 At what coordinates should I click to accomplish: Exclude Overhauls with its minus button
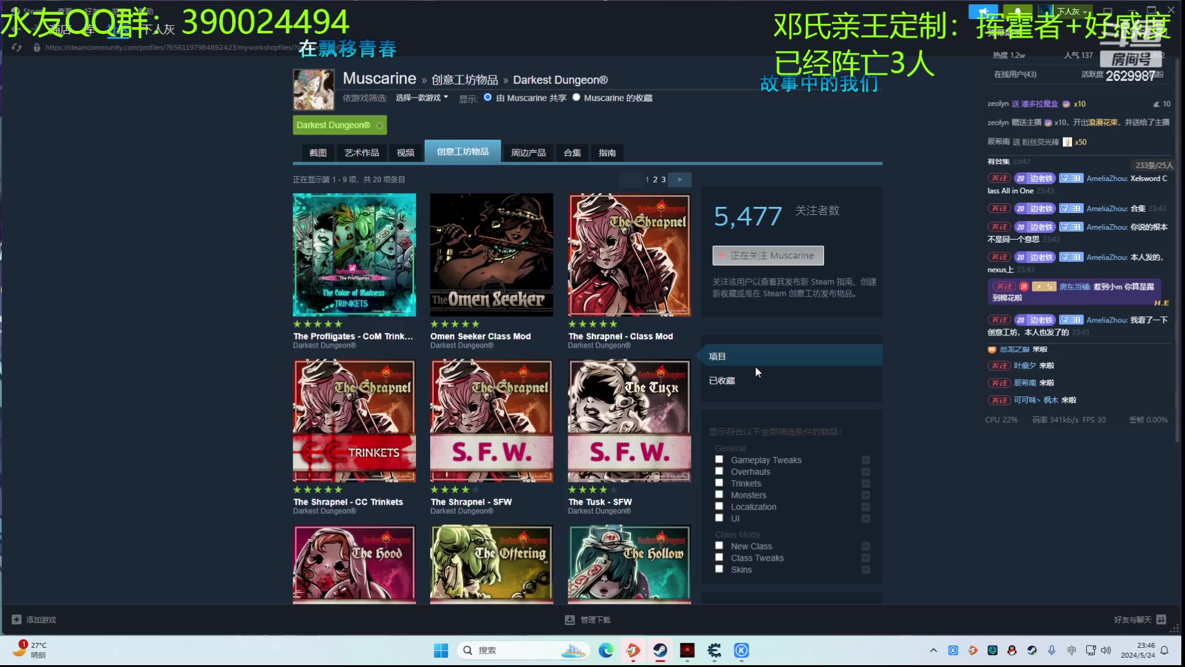866,472
